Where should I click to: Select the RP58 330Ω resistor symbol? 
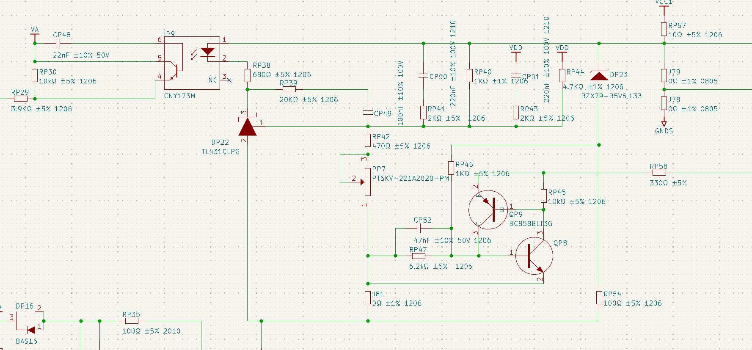pos(659,173)
